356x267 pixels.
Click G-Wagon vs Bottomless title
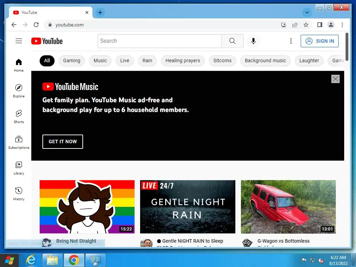(283, 241)
